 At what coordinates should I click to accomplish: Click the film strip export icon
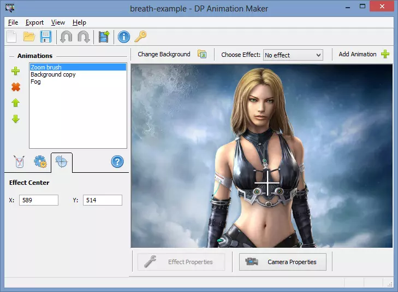pyautogui.click(x=104, y=37)
